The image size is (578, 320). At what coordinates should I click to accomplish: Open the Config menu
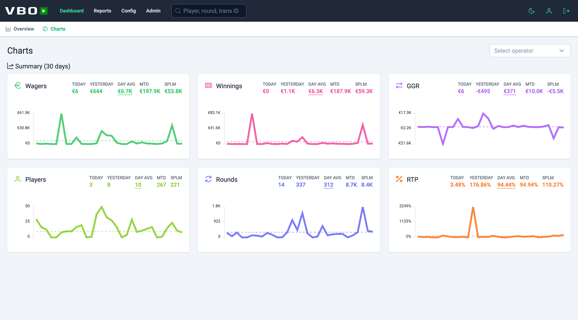129,11
